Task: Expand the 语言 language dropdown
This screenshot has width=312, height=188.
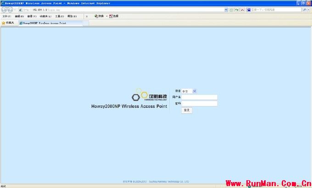Action: point(189,91)
